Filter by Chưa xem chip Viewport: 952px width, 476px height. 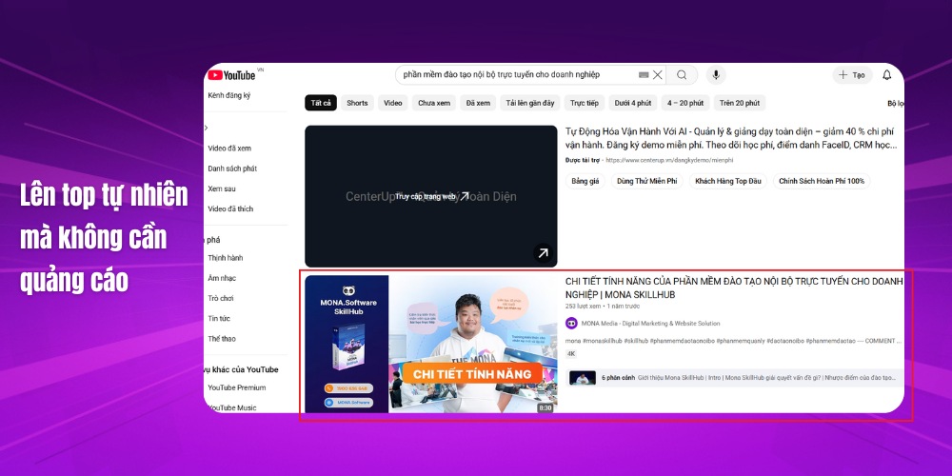tap(434, 103)
